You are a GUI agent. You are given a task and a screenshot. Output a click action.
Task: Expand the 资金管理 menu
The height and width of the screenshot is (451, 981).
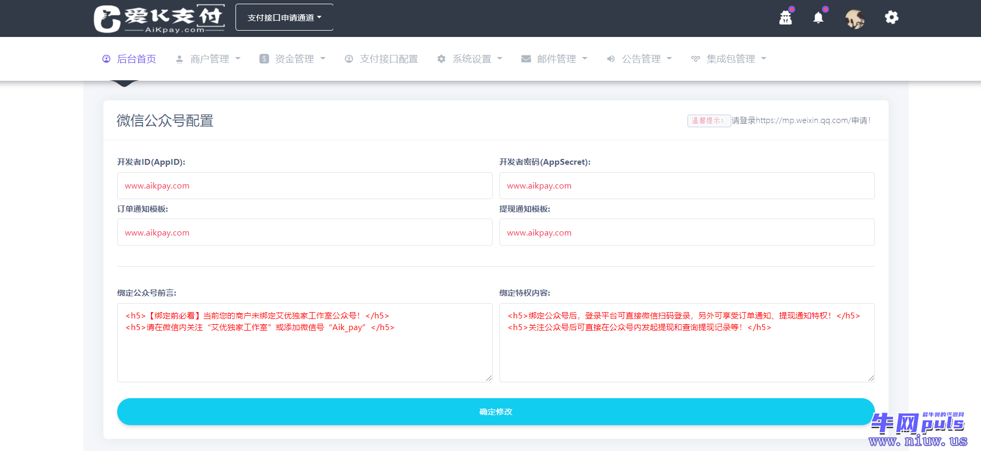(293, 59)
